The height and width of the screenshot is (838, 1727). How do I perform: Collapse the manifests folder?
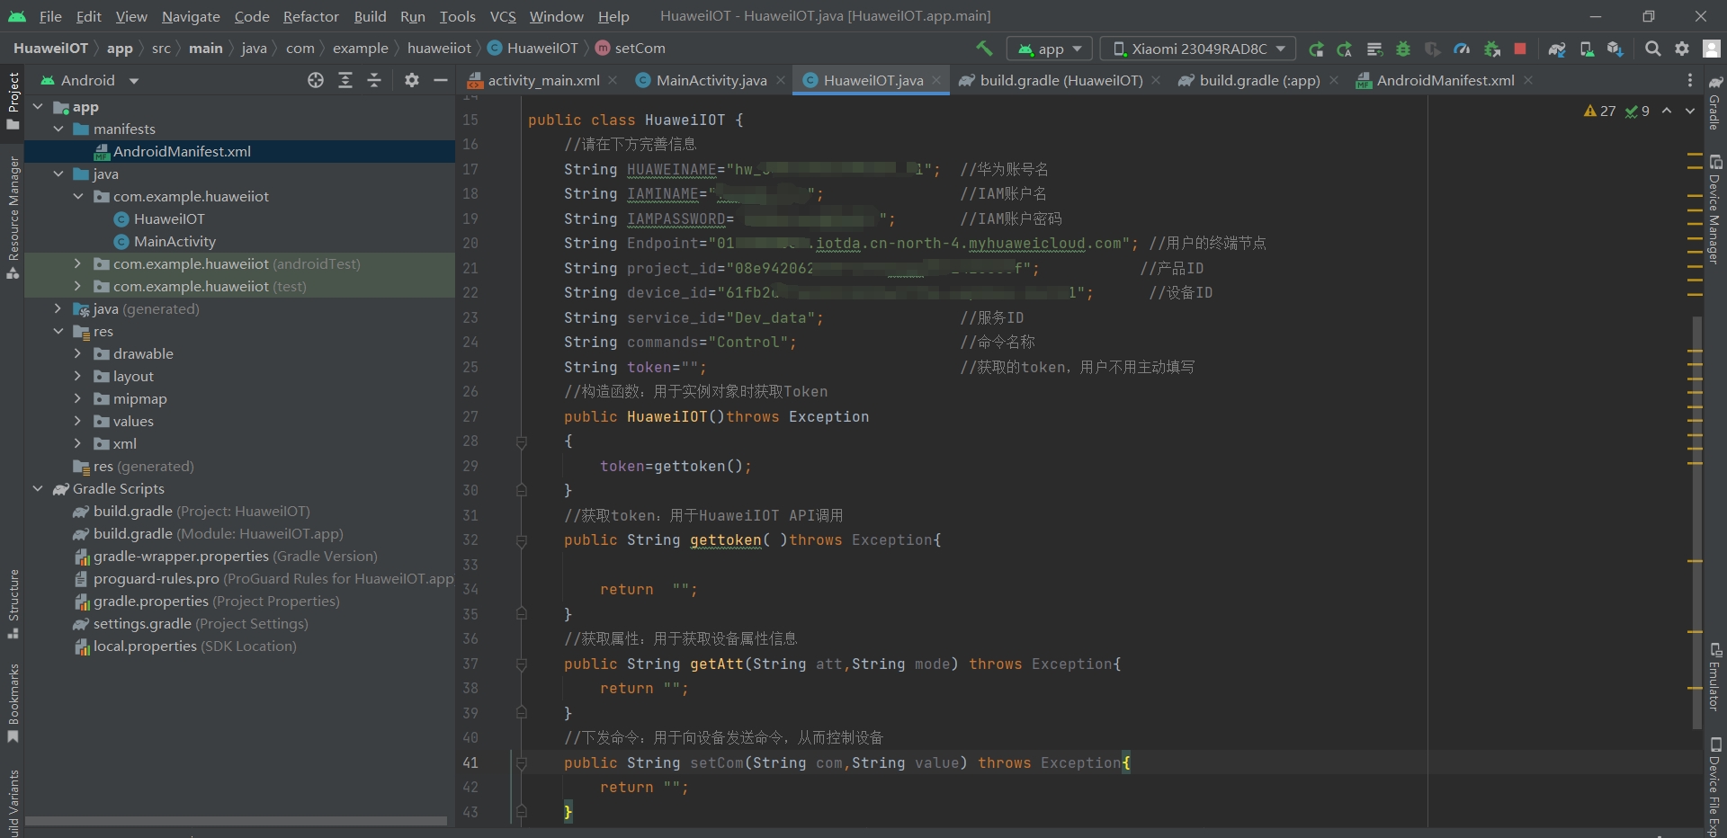click(x=58, y=129)
